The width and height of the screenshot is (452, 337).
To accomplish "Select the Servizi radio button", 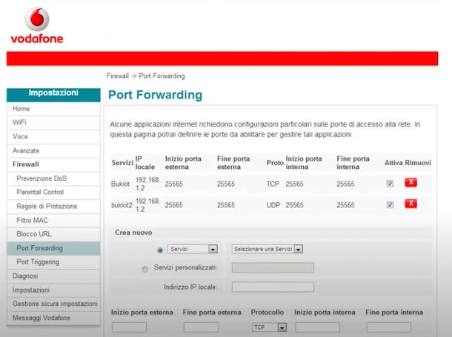I will (x=160, y=250).
